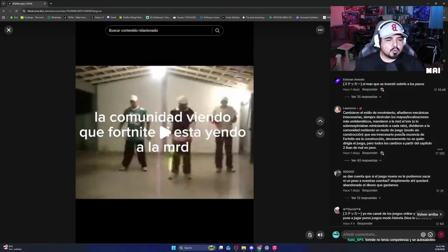Screen dimensions: 448x252
Task: Open the three-dot menu on Lawrence's comment
Action: pyautogui.click(x=440, y=149)
